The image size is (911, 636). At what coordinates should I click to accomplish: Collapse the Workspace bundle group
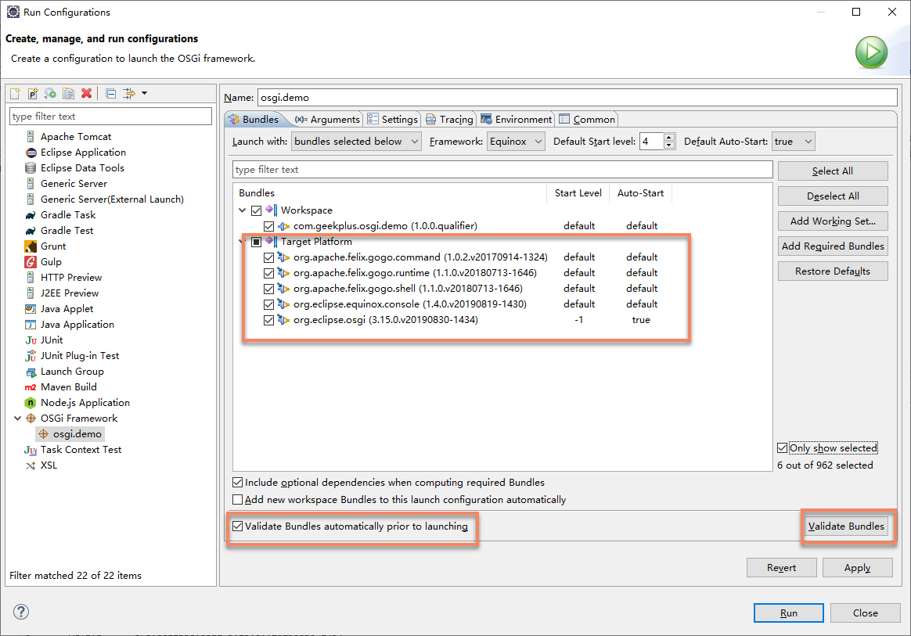pos(243,210)
